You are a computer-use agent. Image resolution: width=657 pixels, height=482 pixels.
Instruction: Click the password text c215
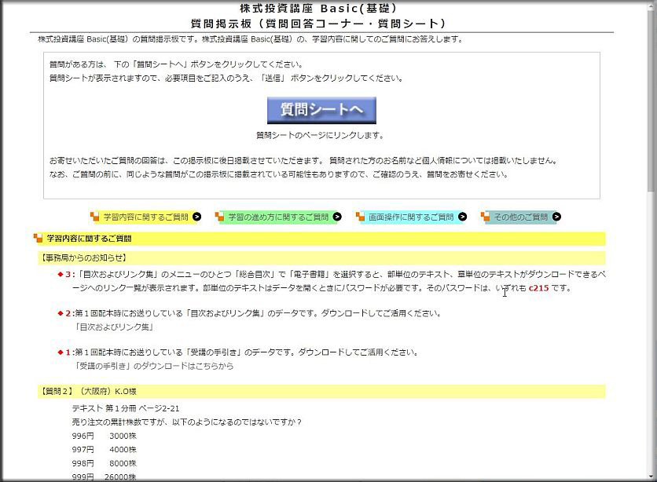point(538,288)
